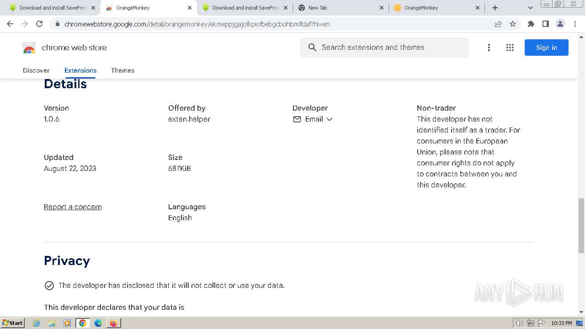Select the 687KiB size value
The width and height of the screenshot is (585, 329).
pos(180,169)
